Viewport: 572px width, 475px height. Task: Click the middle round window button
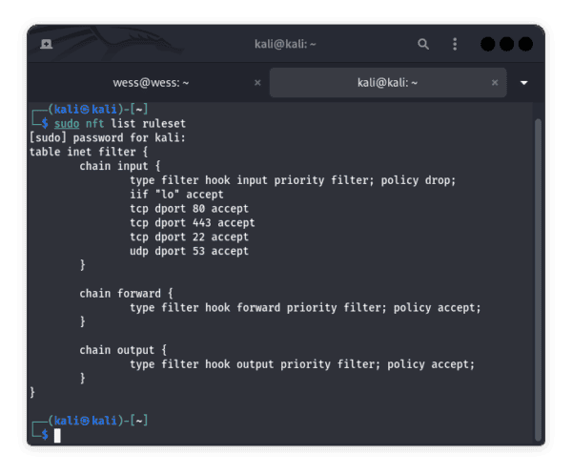click(506, 44)
